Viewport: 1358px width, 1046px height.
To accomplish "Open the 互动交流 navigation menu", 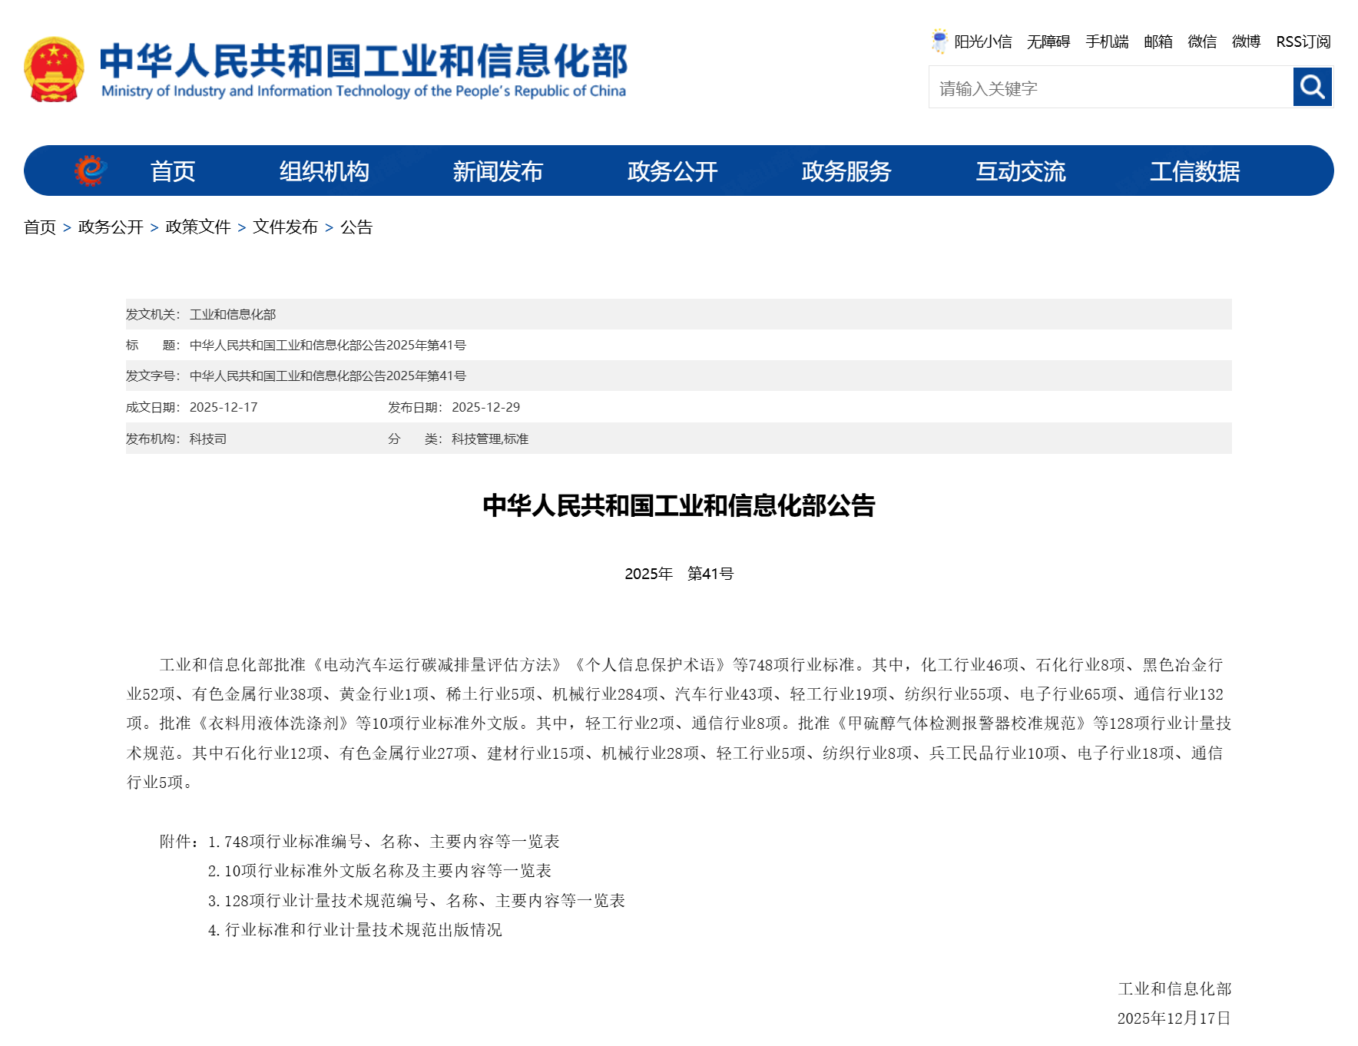I will point(1021,171).
